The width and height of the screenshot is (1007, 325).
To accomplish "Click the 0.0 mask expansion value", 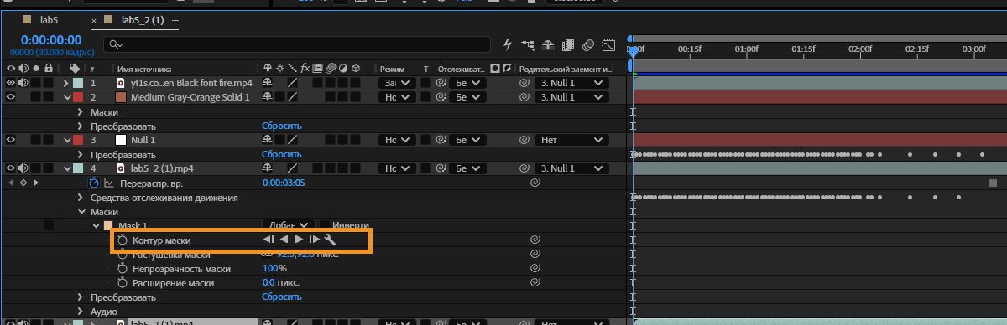I will (x=269, y=283).
